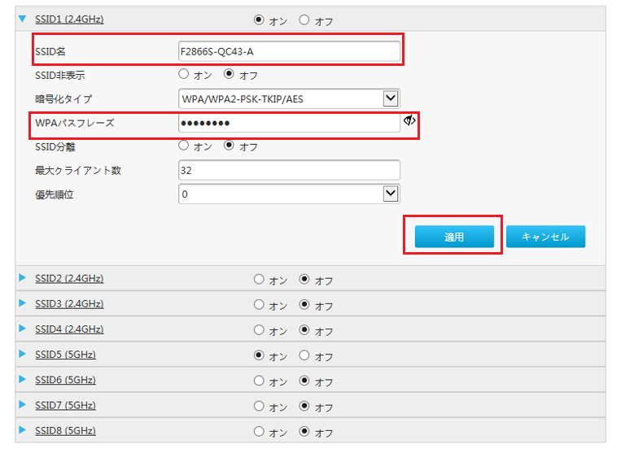Enable SSID非表示 with the オン radio
621x453 pixels.
pos(183,73)
